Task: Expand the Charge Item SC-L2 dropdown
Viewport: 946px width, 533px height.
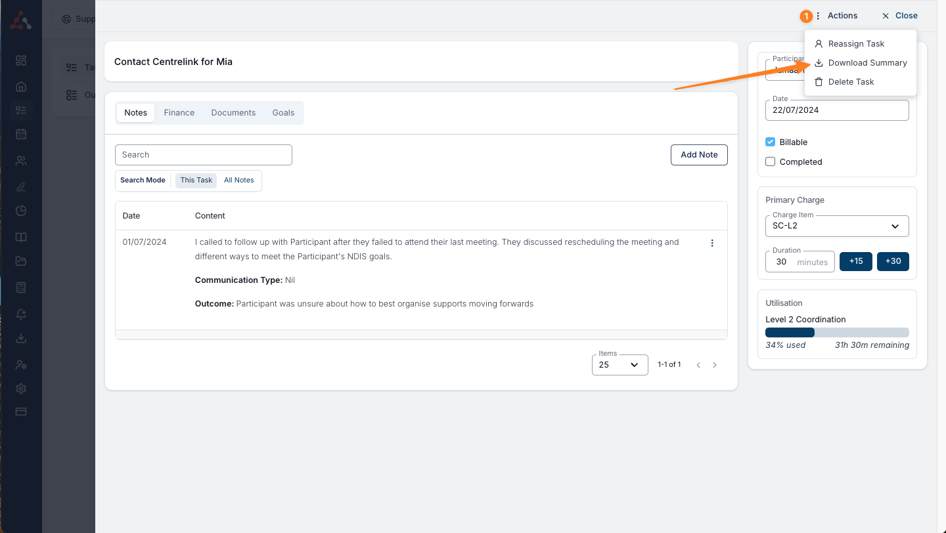Action: 837,226
